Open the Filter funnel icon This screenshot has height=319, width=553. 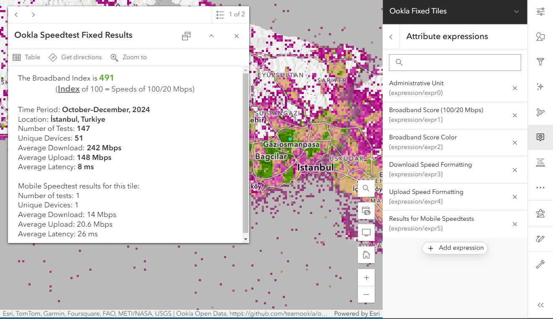tap(540, 62)
